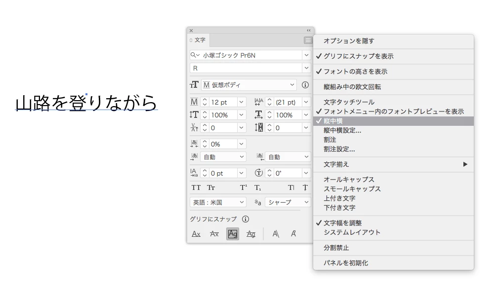This screenshot has width=497, height=298.
Task: Expand the 文字揃え submenu
Action: [x=393, y=164]
